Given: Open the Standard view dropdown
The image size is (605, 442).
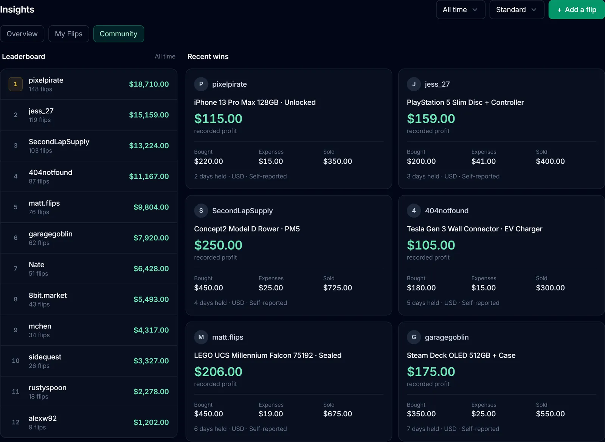Looking at the screenshot, I should point(517,10).
